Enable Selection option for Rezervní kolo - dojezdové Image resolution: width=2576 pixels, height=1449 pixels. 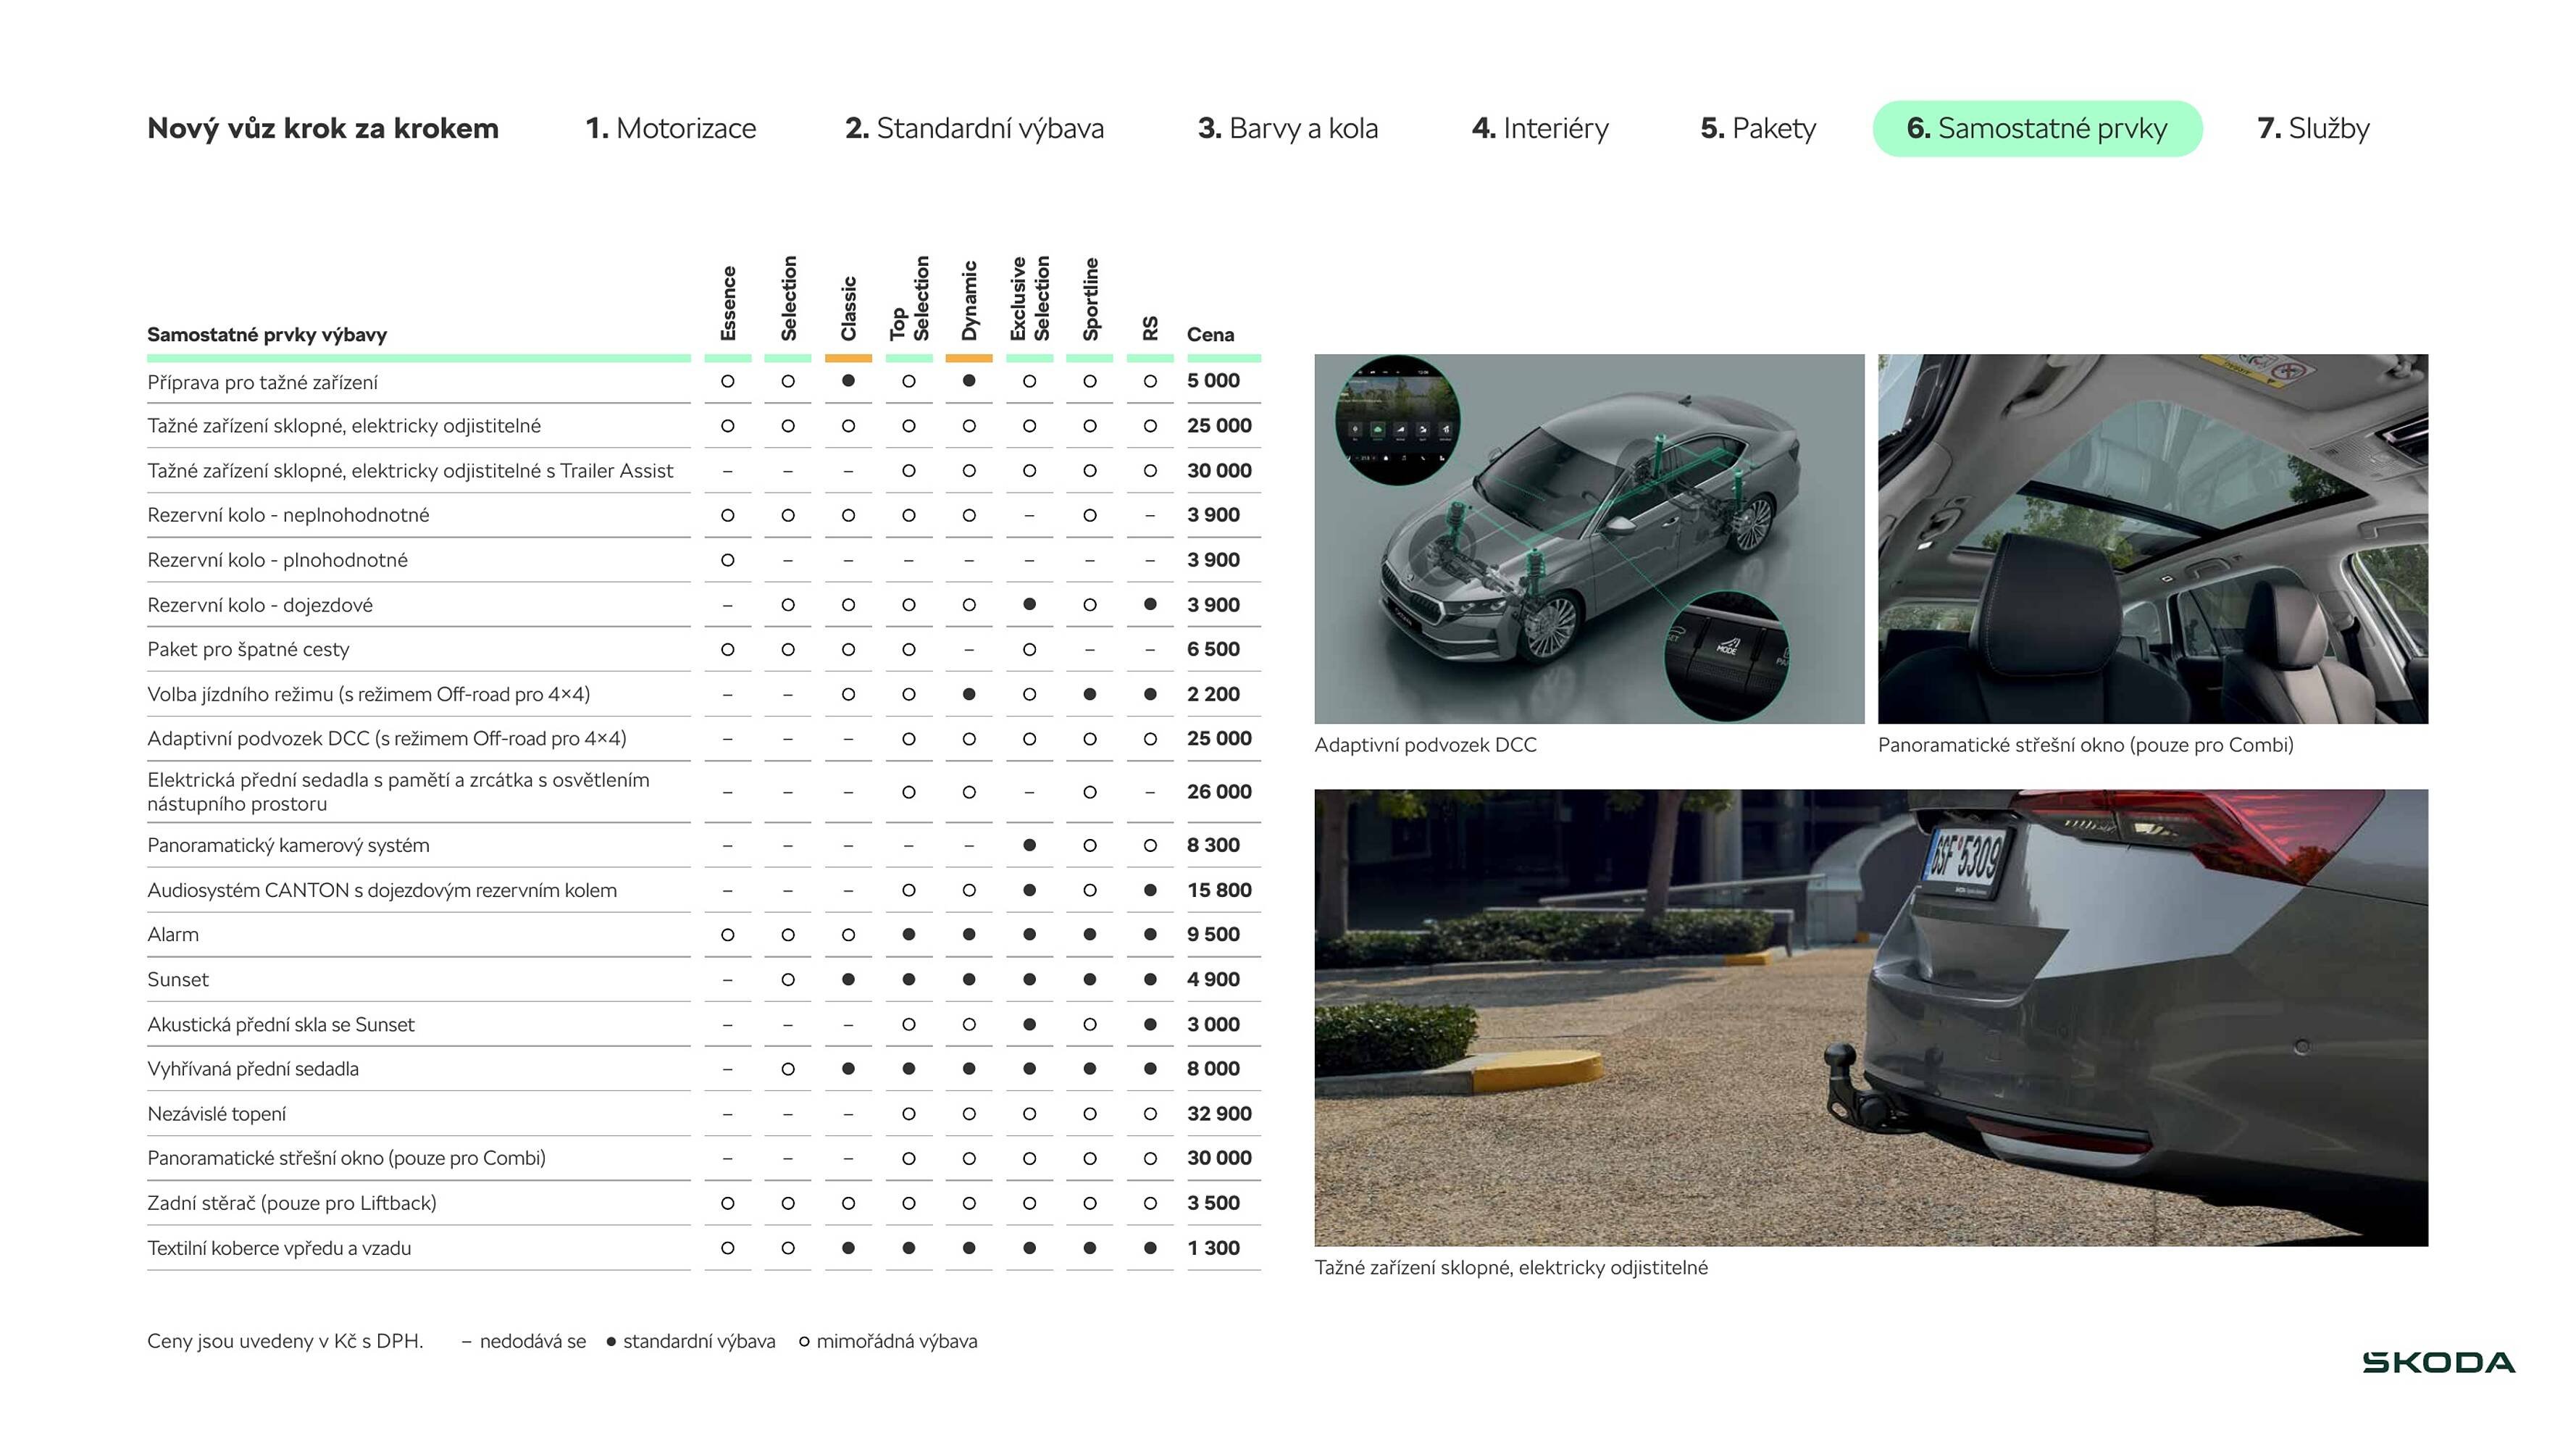(789, 604)
